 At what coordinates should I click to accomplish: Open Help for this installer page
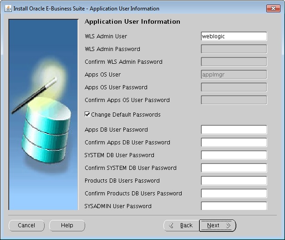67,225
